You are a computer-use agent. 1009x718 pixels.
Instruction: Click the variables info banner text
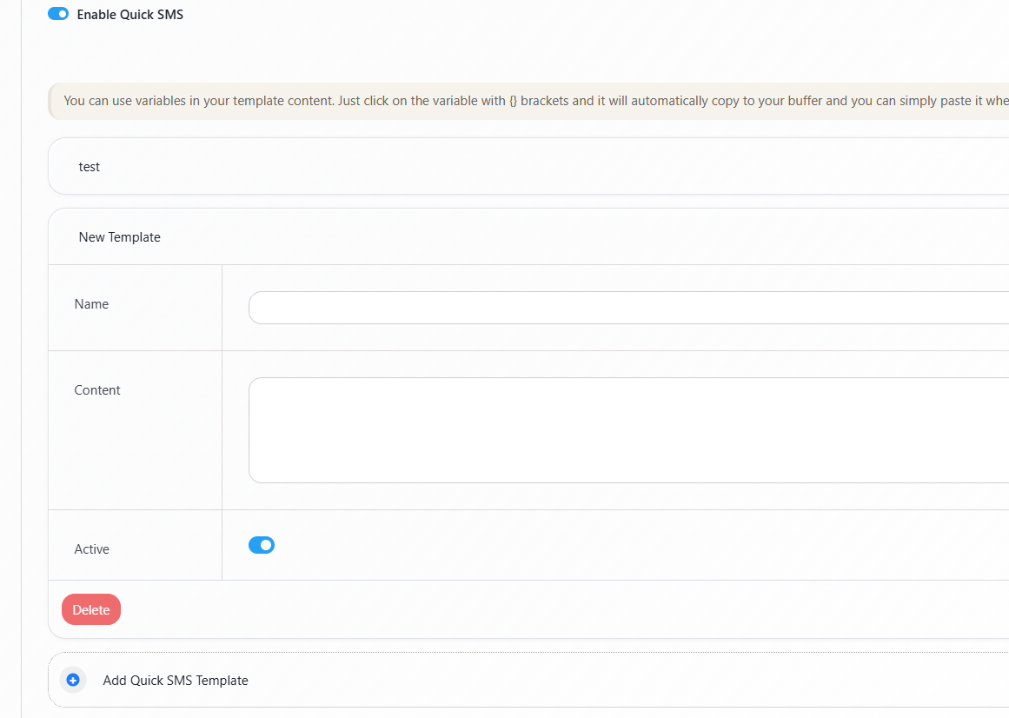pos(348,101)
